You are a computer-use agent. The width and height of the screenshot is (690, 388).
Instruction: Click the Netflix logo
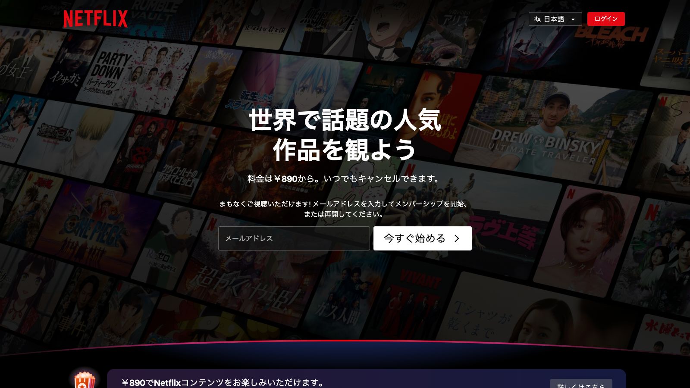click(x=95, y=19)
